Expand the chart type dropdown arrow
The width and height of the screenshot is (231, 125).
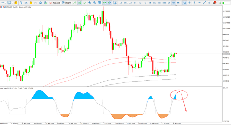coord(5,3)
